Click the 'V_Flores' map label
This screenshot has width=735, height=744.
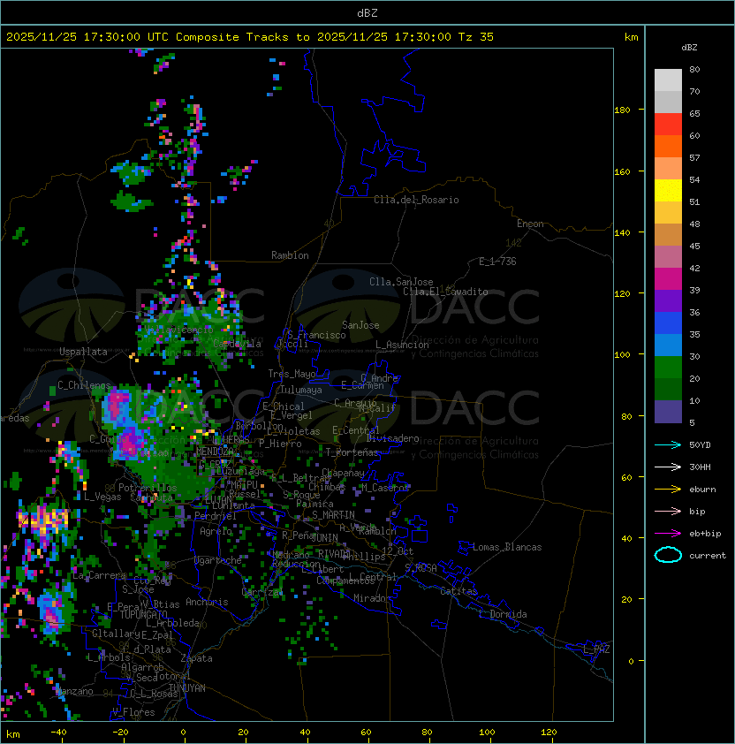coord(133,712)
